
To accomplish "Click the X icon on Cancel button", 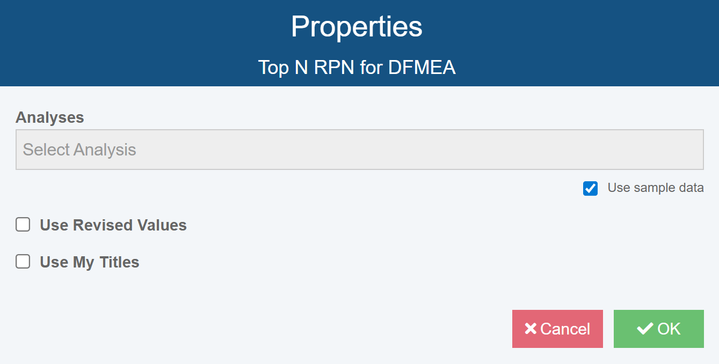I will click(x=531, y=329).
